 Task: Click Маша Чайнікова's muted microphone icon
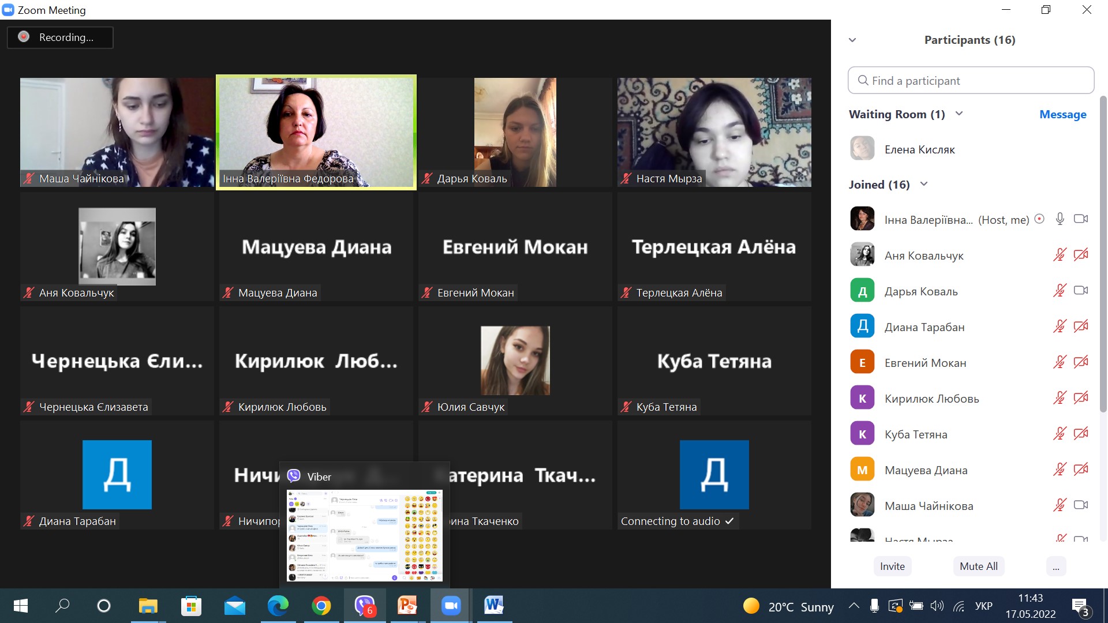point(1060,505)
